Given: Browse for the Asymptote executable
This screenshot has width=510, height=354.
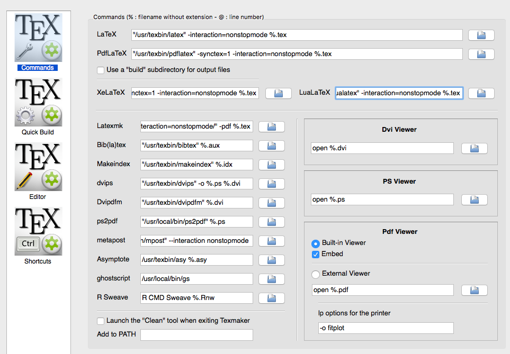Looking at the screenshot, I should coord(272,260).
